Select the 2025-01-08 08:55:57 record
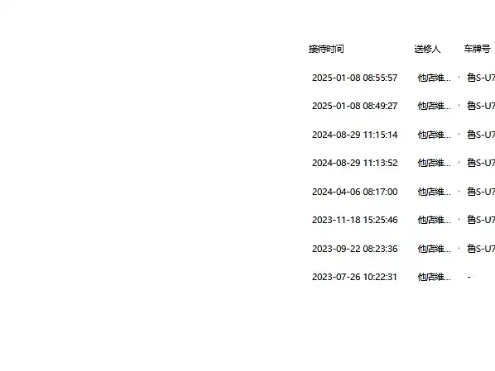The height and width of the screenshot is (371, 495). (354, 78)
